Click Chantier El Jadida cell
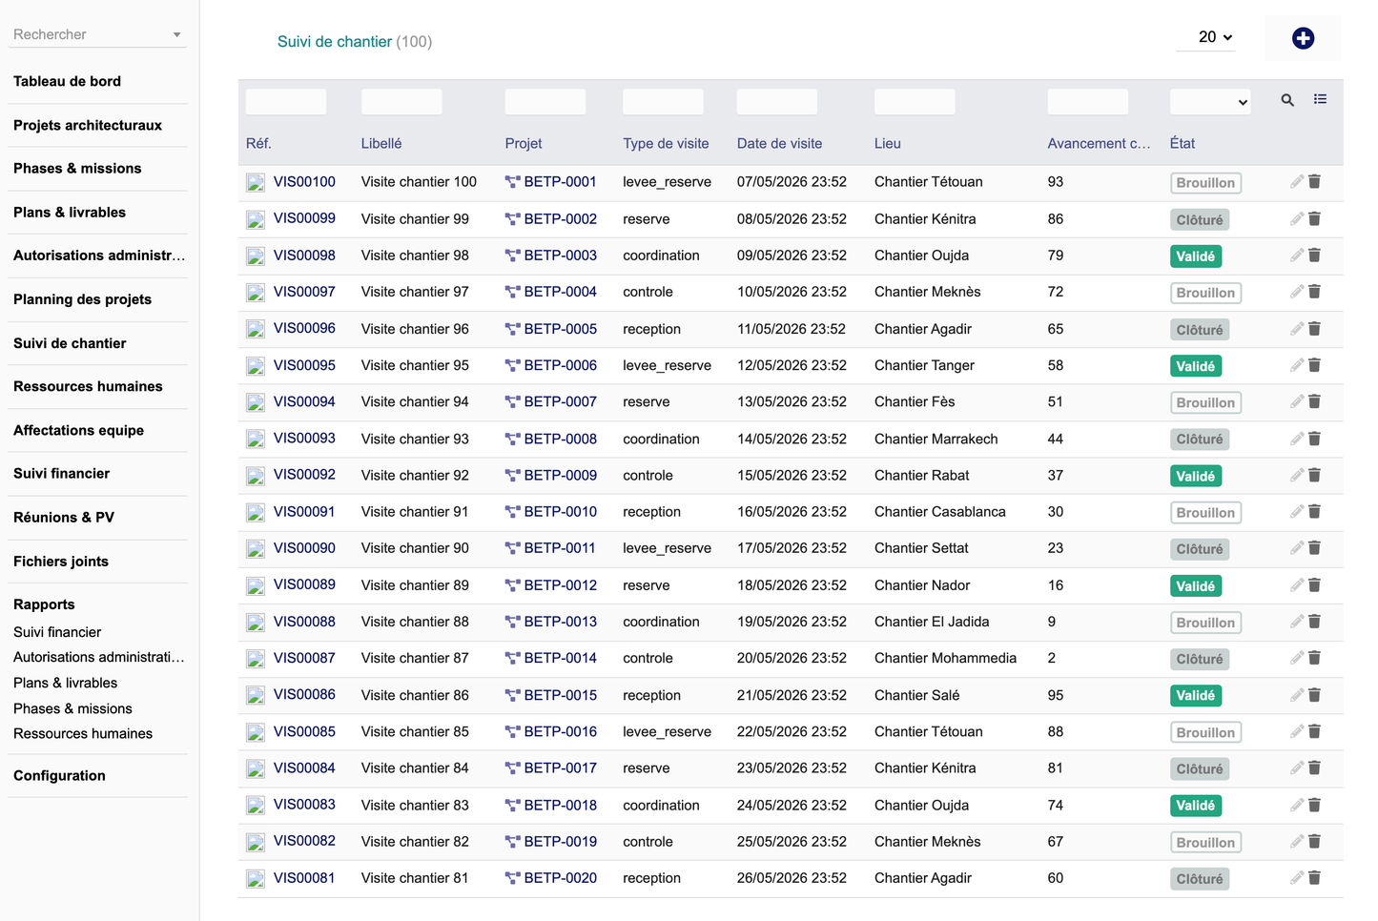1378x921 pixels. pyautogui.click(x=932, y=622)
